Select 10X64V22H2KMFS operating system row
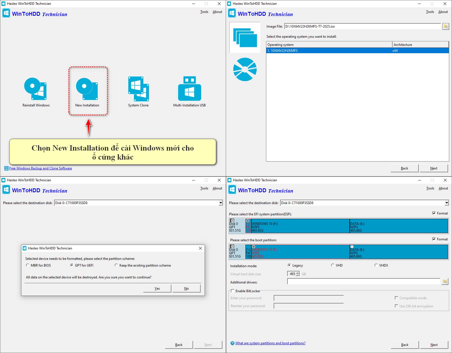 click(x=357, y=51)
